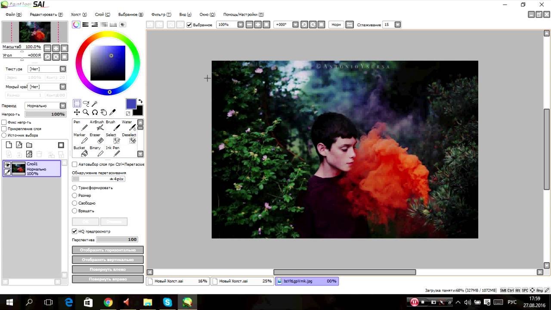
Task: Select the Binary pen tool
Action: [97, 151]
